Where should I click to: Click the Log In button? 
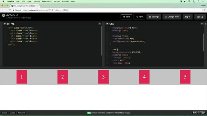point(188,17)
